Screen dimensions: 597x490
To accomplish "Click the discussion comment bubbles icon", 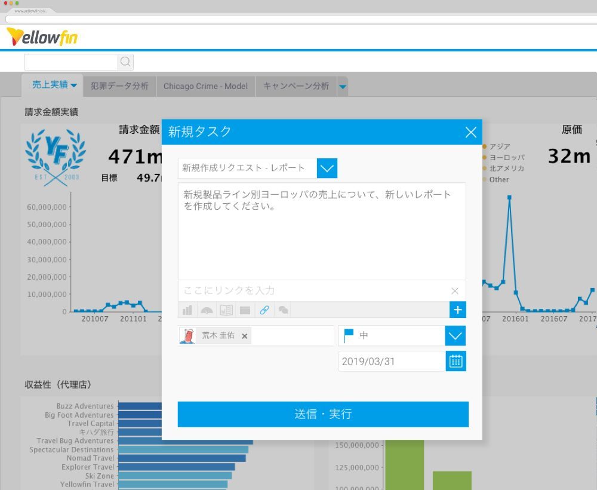I will (x=284, y=310).
